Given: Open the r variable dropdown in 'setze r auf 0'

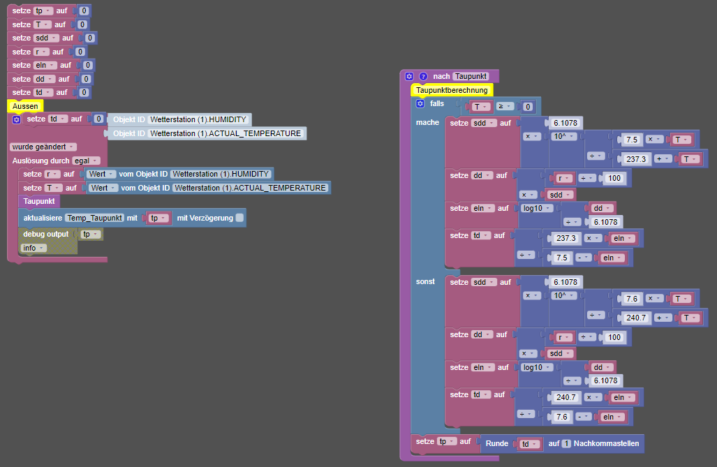Looking at the screenshot, I should pyautogui.click(x=41, y=52).
